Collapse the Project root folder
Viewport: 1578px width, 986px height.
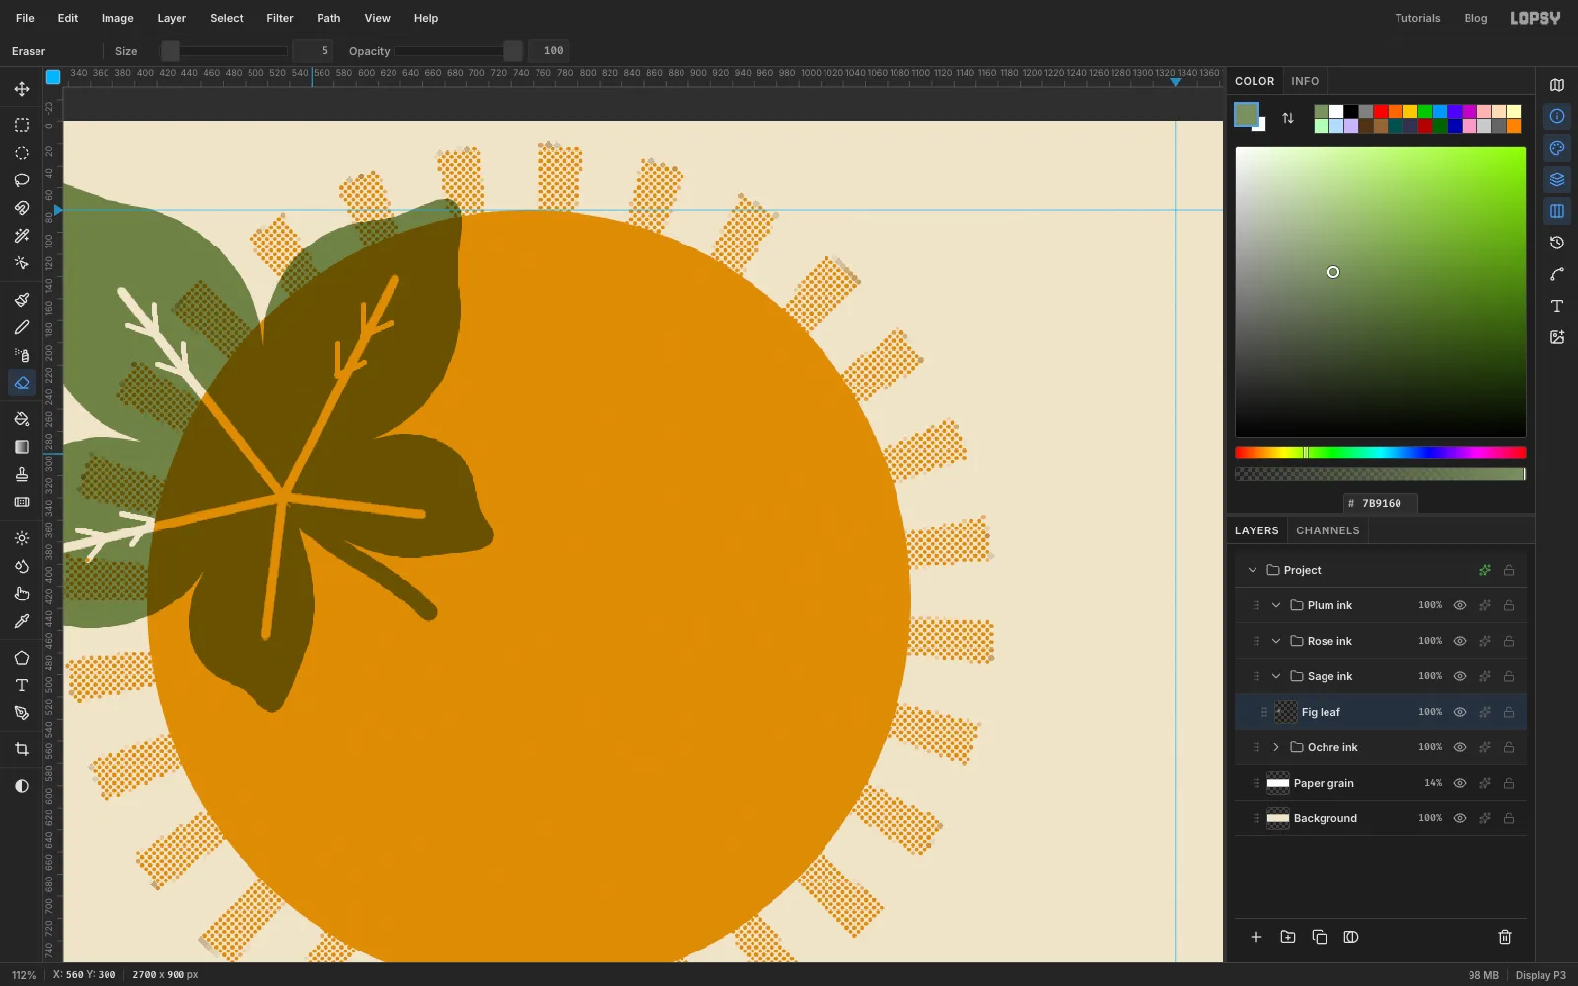(x=1253, y=570)
